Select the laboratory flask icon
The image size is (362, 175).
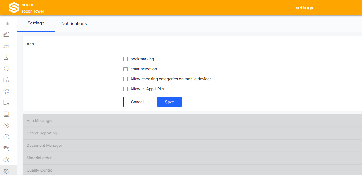tap(6, 57)
